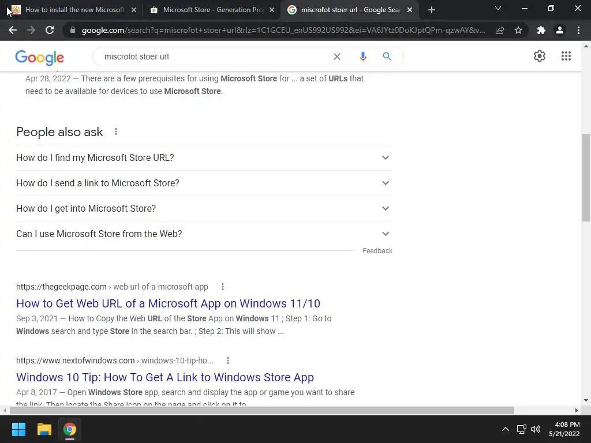The image size is (591, 443).
Task: Click the scroll right arrow
Action: click(577, 410)
